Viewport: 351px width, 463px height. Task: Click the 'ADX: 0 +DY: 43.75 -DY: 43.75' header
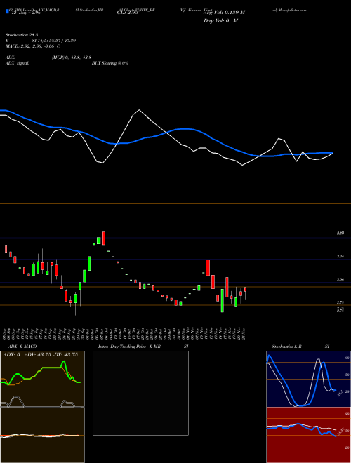coord(40,355)
